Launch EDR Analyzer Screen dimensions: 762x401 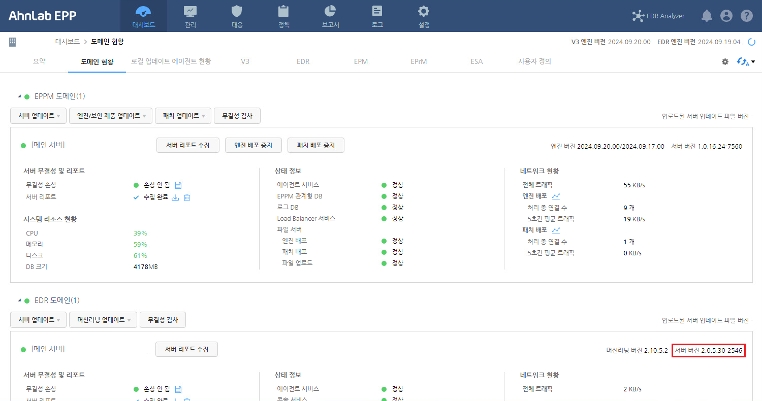click(658, 16)
